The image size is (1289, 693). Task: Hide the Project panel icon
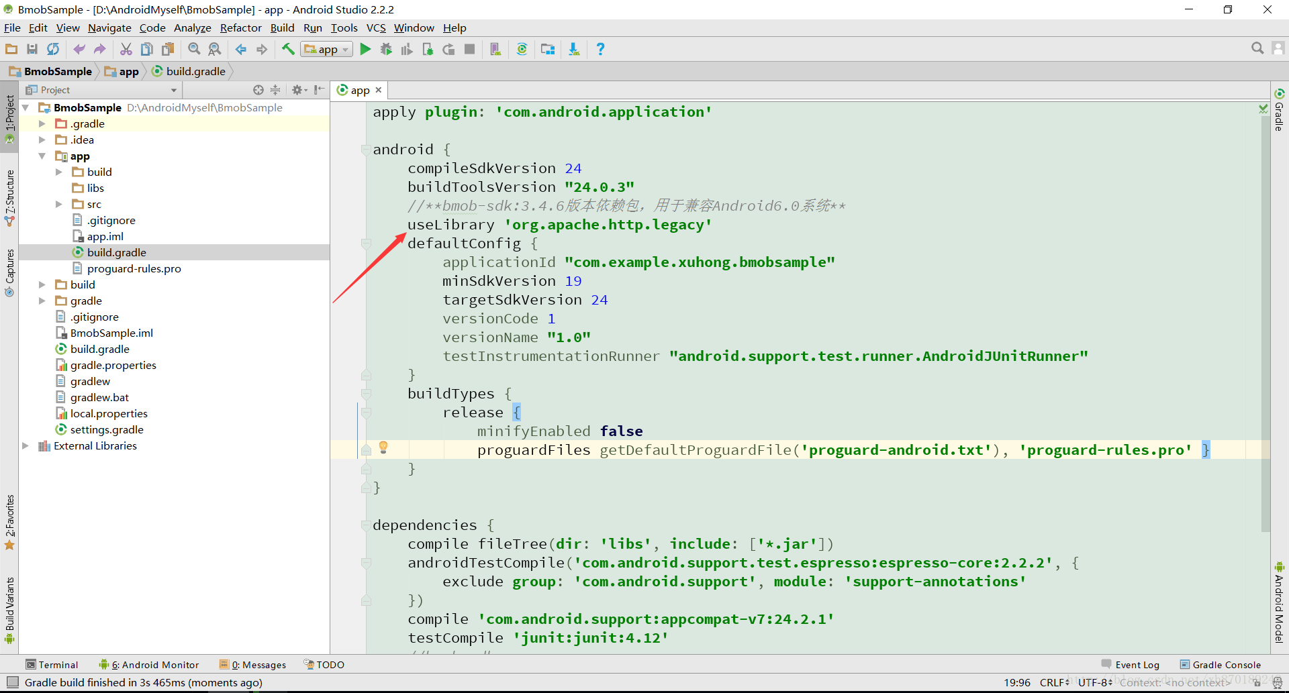click(320, 90)
